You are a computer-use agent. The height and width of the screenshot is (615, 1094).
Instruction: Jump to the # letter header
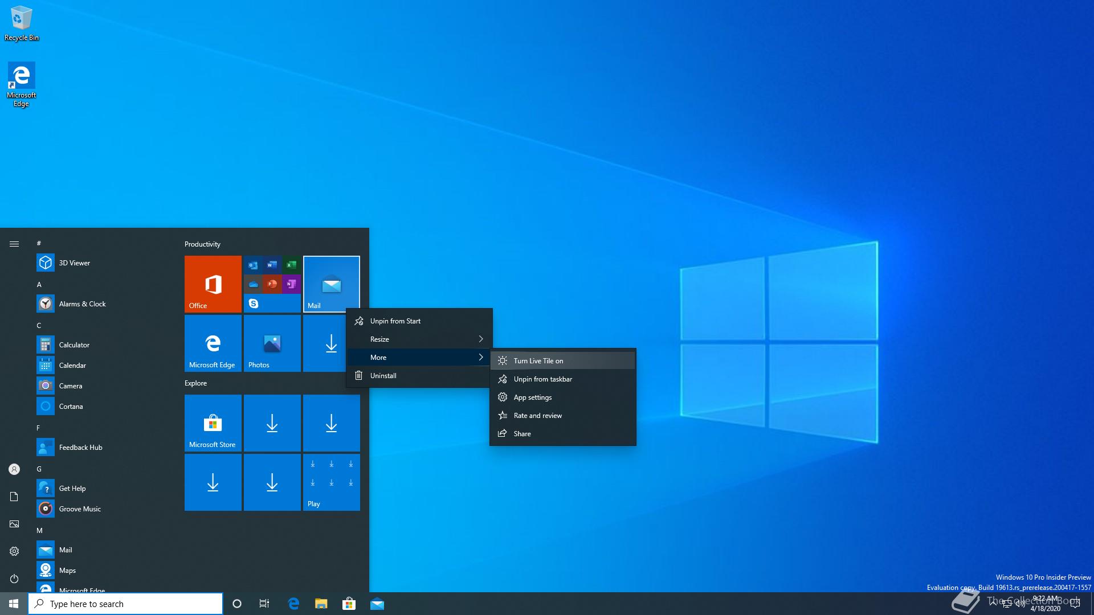coord(39,243)
